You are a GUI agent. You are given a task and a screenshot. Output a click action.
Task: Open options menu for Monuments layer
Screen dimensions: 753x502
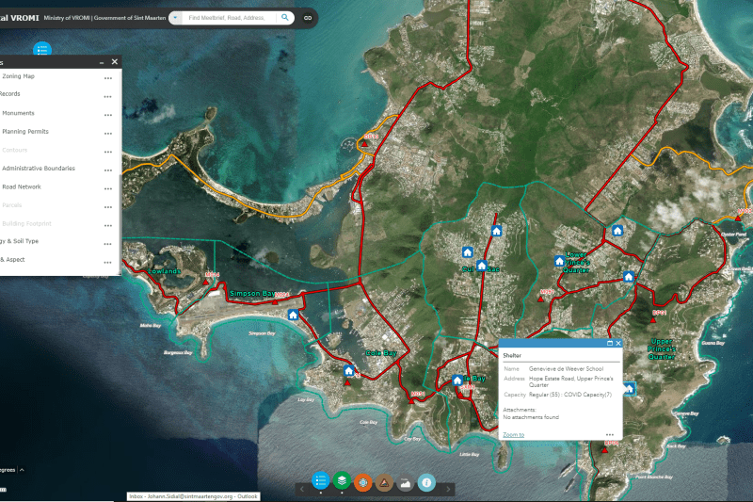coord(108,115)
